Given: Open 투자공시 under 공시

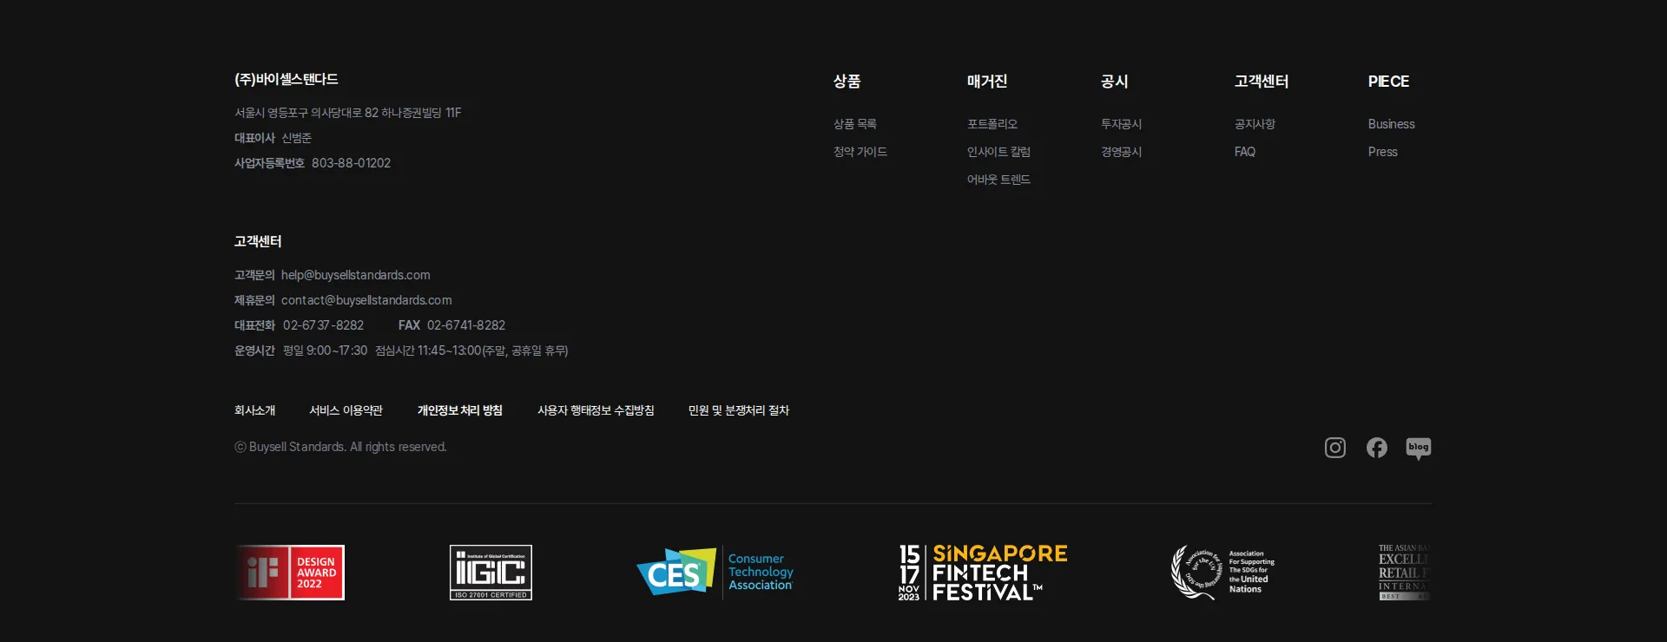Looking at the screenshot, I should click(1121, 124).
